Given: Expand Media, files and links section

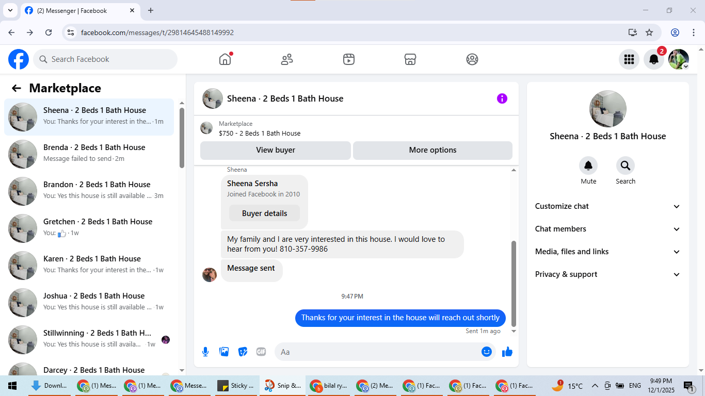Looking at the screenshot, I should (x=608, y=252).
